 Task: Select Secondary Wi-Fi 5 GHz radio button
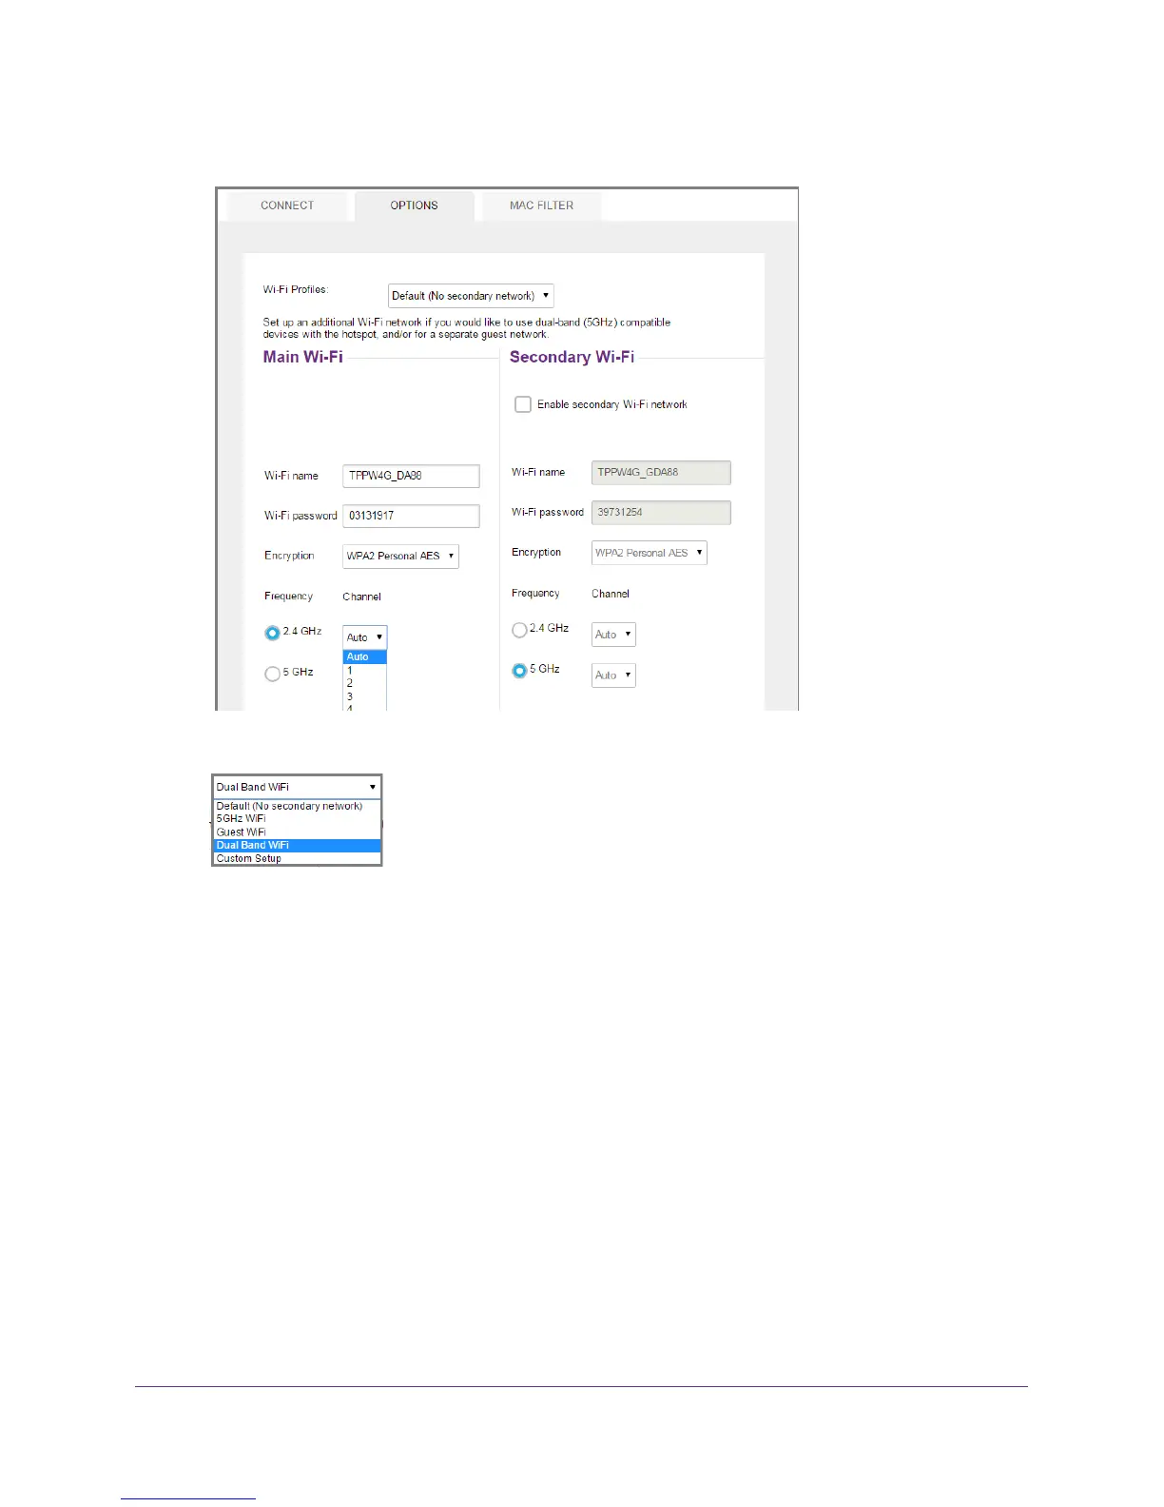[519, 671]
